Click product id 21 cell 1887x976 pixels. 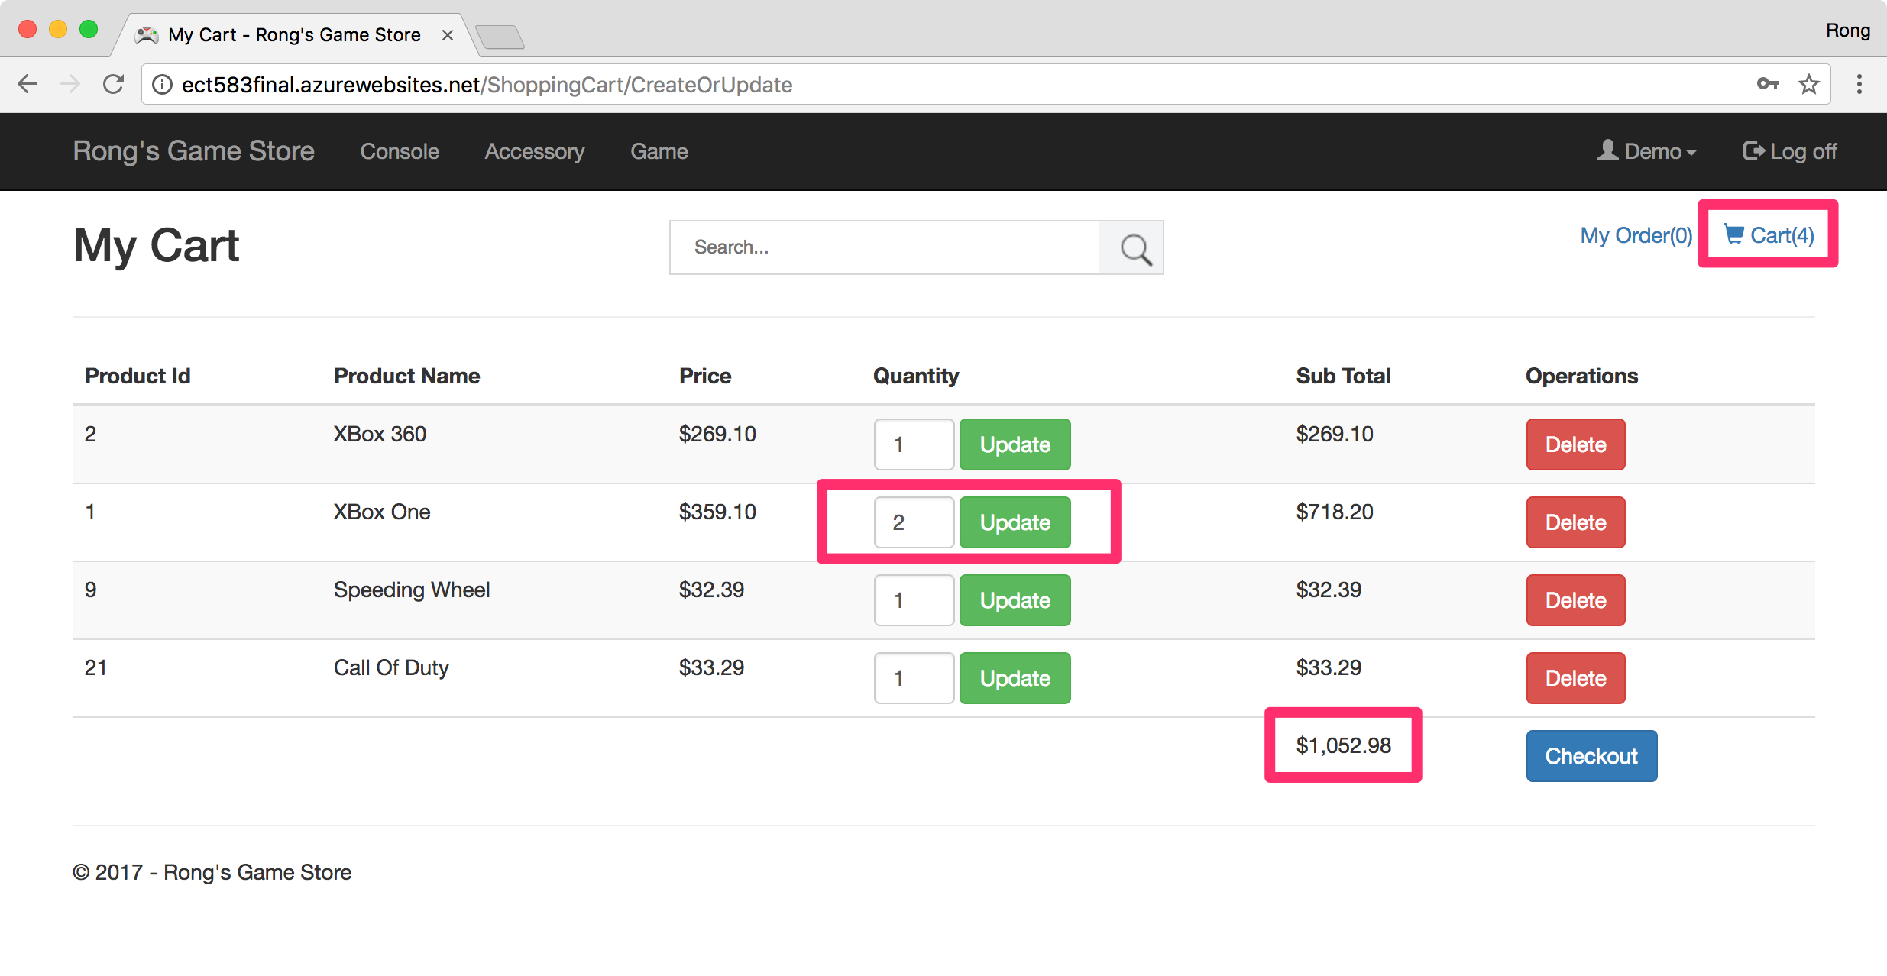point(95,667)
